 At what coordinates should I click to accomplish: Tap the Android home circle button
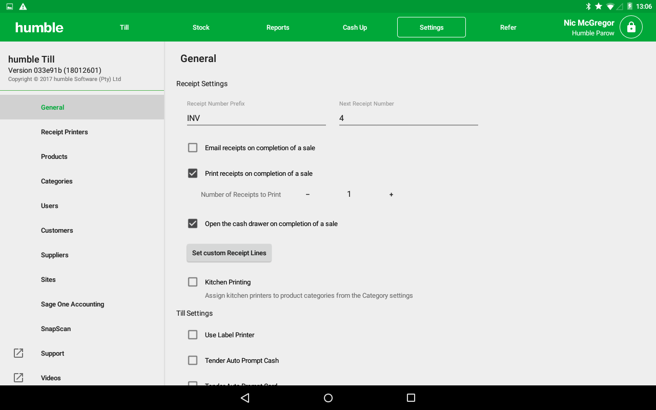[x=328, y=398]
